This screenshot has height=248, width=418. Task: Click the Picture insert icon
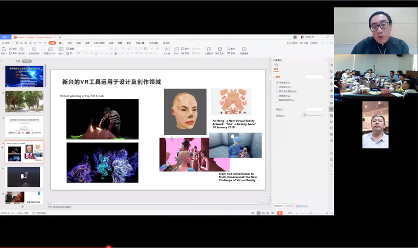coord(183,49)
